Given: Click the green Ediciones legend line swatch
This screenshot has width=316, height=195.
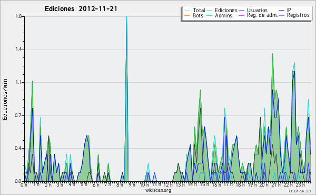Looking at the screenshot, I should (210, 11).
